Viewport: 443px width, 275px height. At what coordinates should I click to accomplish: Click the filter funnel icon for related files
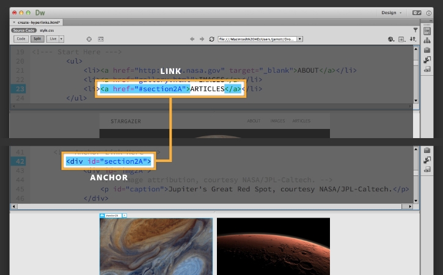click(x=416, y=30)
